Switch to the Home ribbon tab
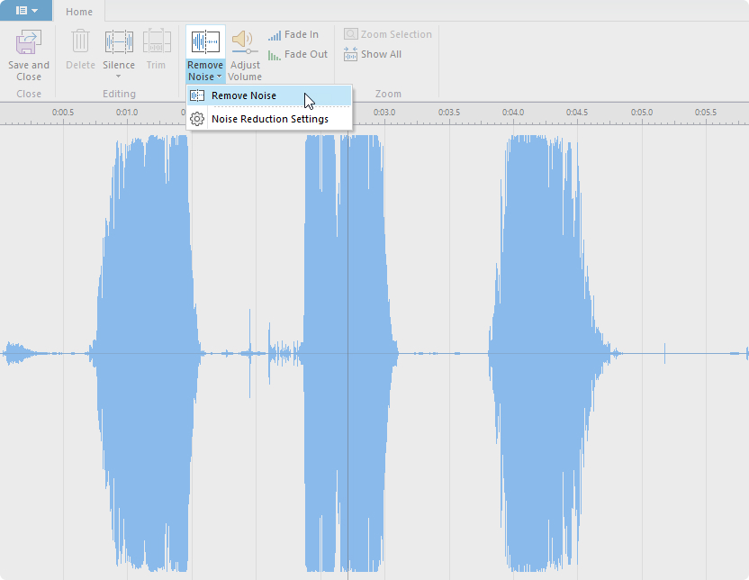Image resolution: width=749 pixels, height=580 pixels. [x=79, y=12]
